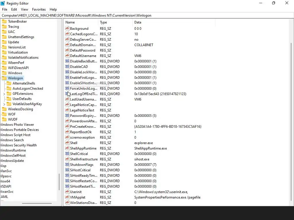Image resolution: width=294 pixels, height=220 pixels.
Task: Select the WindowsUpdate key
Action: (12, 161)
